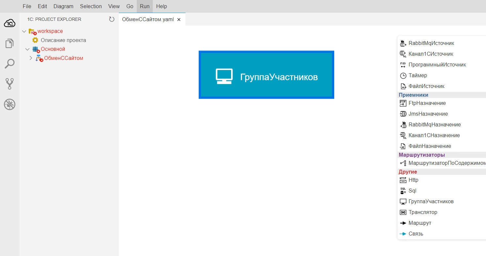Viewport: 486px width, 256px height.
Task: Click the JmsНазначение label in palette
Action: point(428,114)
